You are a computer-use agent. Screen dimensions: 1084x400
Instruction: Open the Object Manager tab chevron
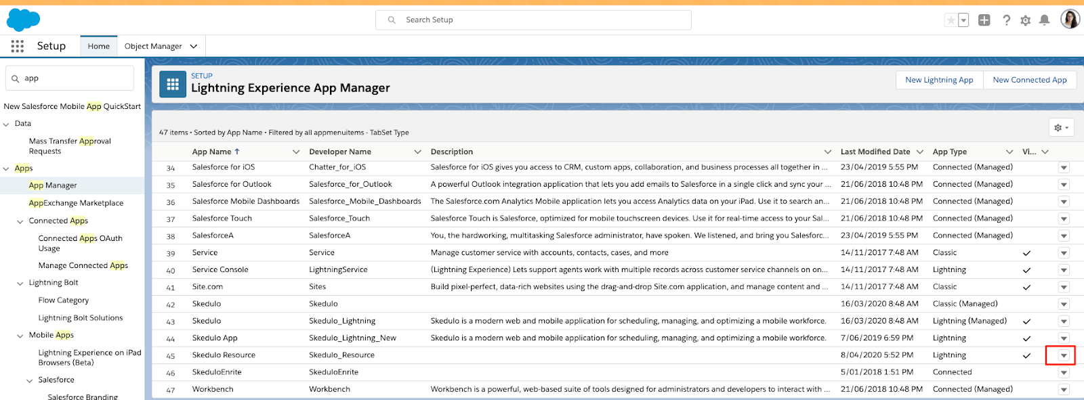coord(194,46)
